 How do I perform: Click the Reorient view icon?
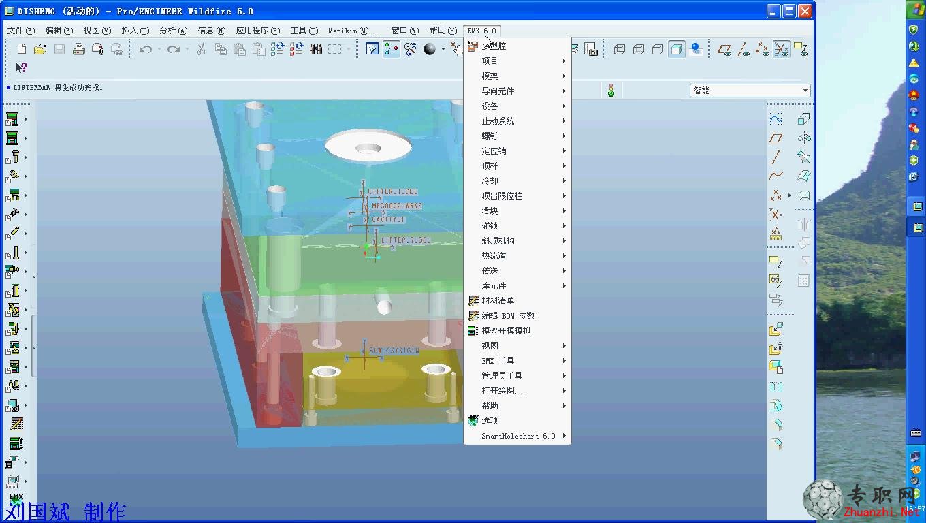pyautogui.click(x=411, y=49)
